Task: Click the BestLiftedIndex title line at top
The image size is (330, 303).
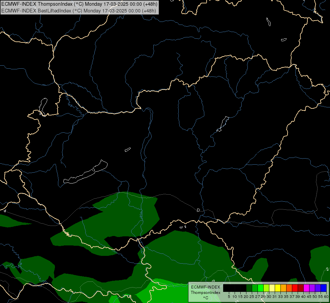Action: click(x=79, y=11)
